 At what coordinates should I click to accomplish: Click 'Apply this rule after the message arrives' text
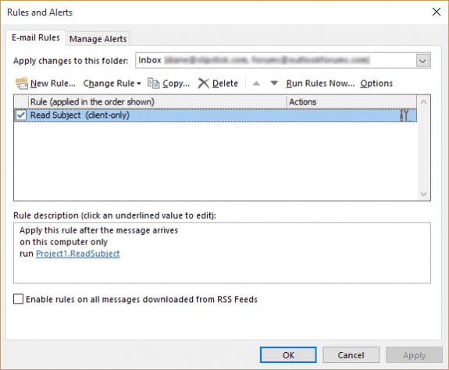pyautogui.click(x=99, y=230)
